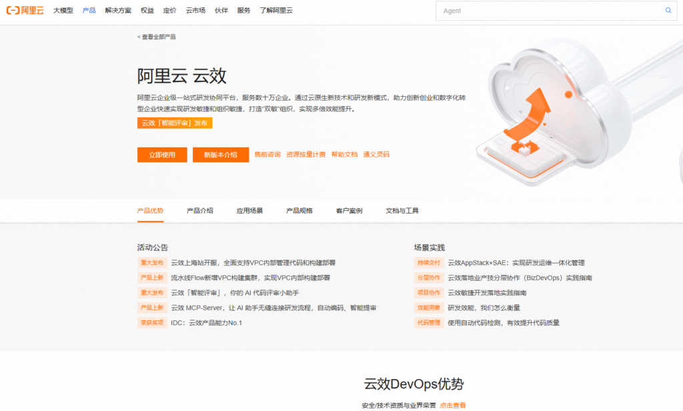This screenshot has width=683, height=411.
Task: Click the search magnifier icon
Action: point(668,11)
